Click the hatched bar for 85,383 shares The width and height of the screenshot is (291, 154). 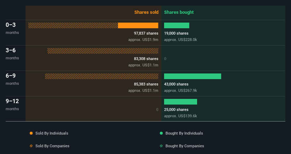click(101, 76)
